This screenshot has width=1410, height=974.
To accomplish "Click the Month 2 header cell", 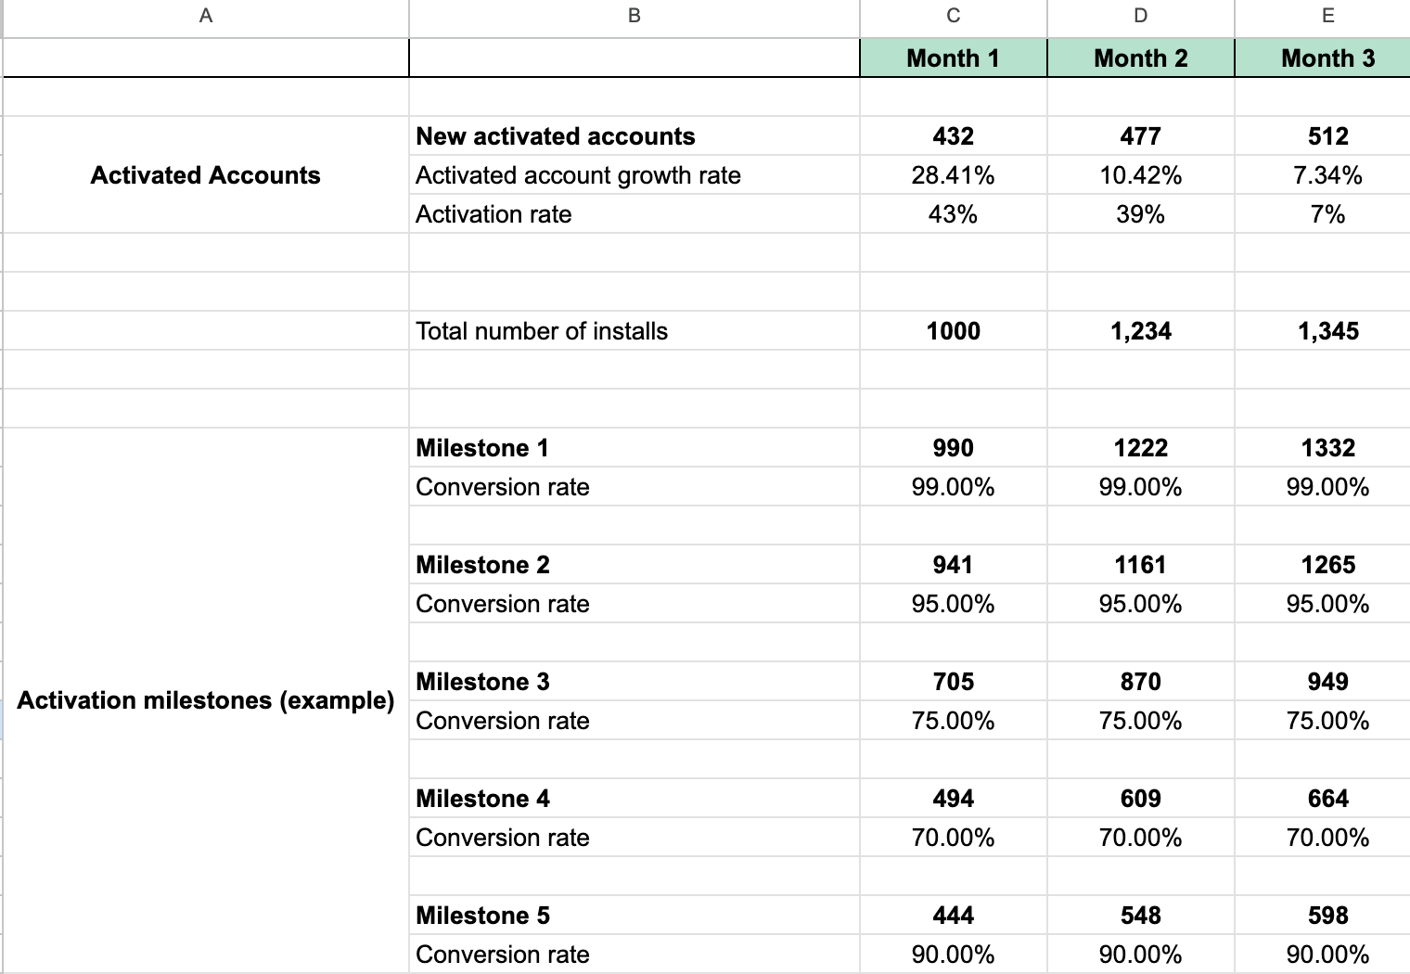I will 1140,58.
